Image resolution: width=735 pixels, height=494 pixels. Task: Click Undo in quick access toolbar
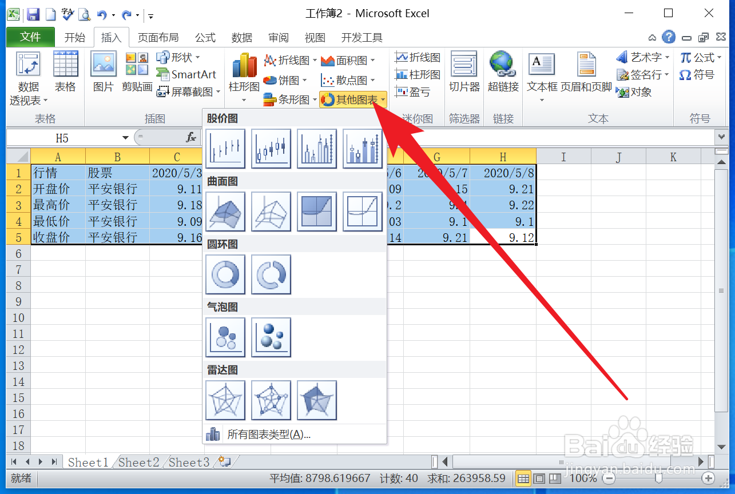pos(102,14)
